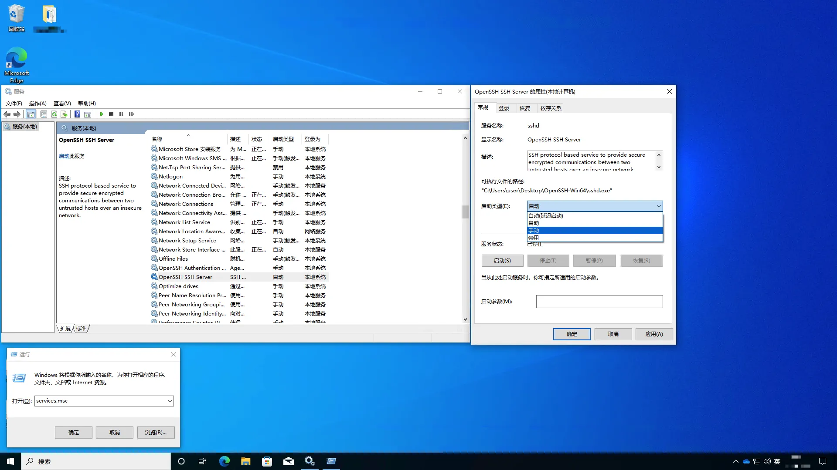
Task: Toggle the Show/Hide Console Tree icon
Action: point(31,114)
